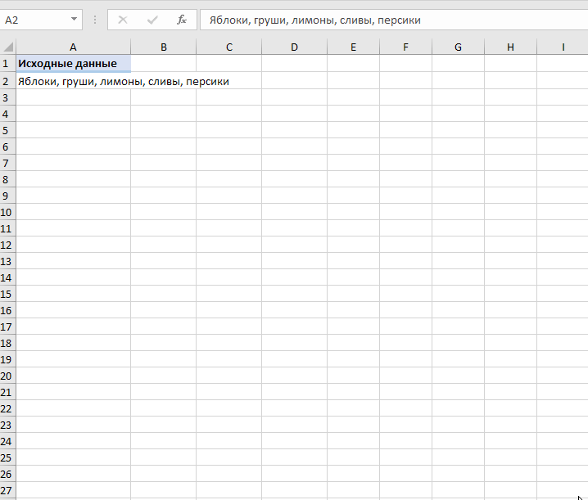Open the Name Box dropdown arrow
This screenshot has height=500, width=588.
(75, 20)
